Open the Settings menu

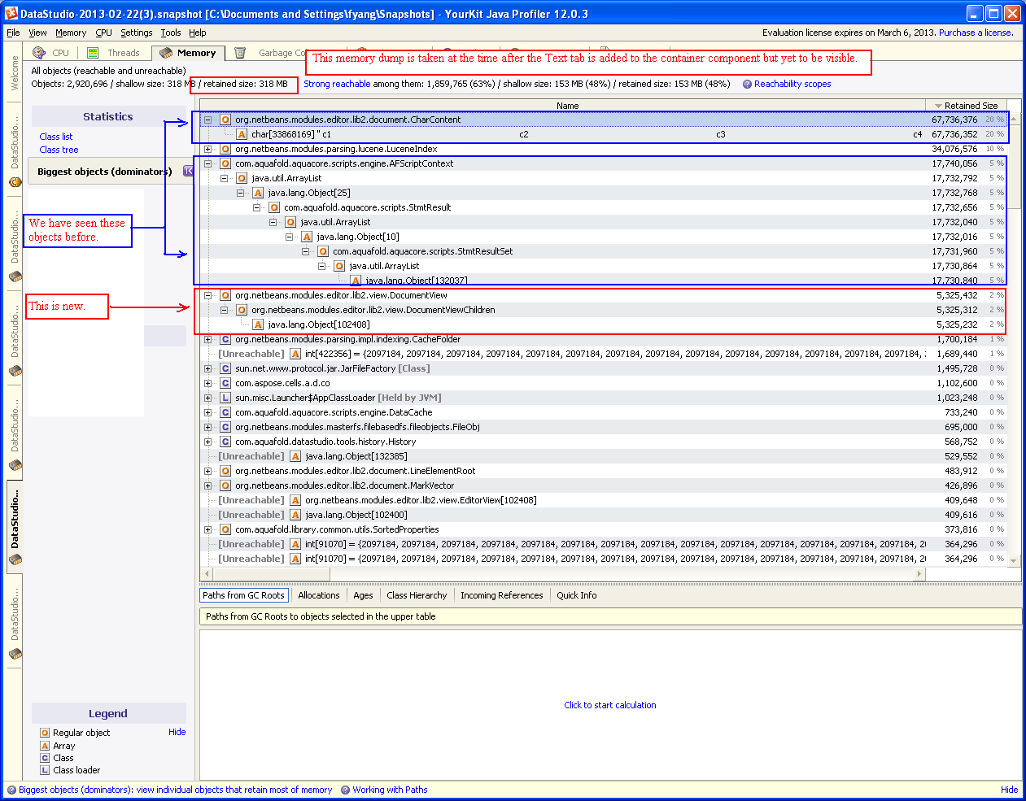(x=136, y=33)
